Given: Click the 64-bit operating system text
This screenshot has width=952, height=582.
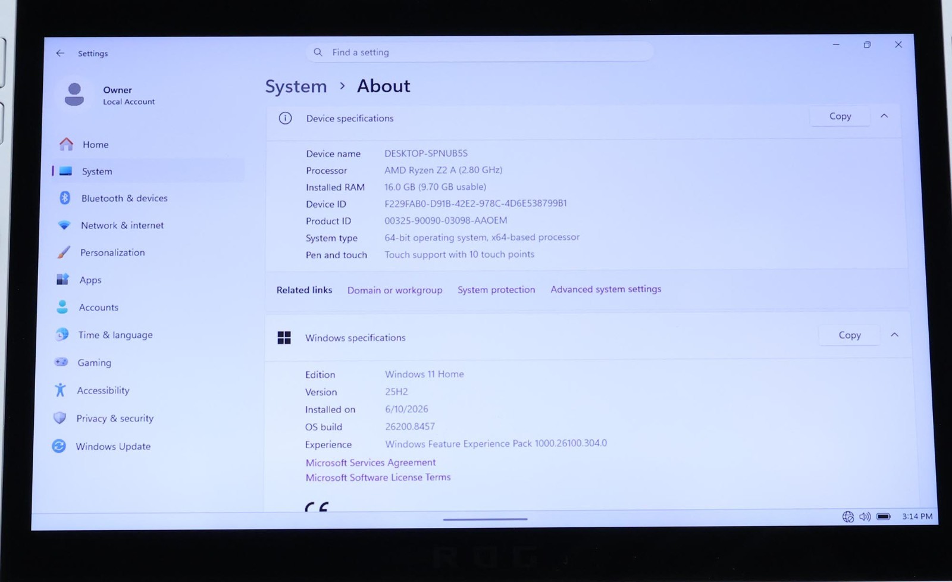Looking at the screenshot, I should 482,237.
